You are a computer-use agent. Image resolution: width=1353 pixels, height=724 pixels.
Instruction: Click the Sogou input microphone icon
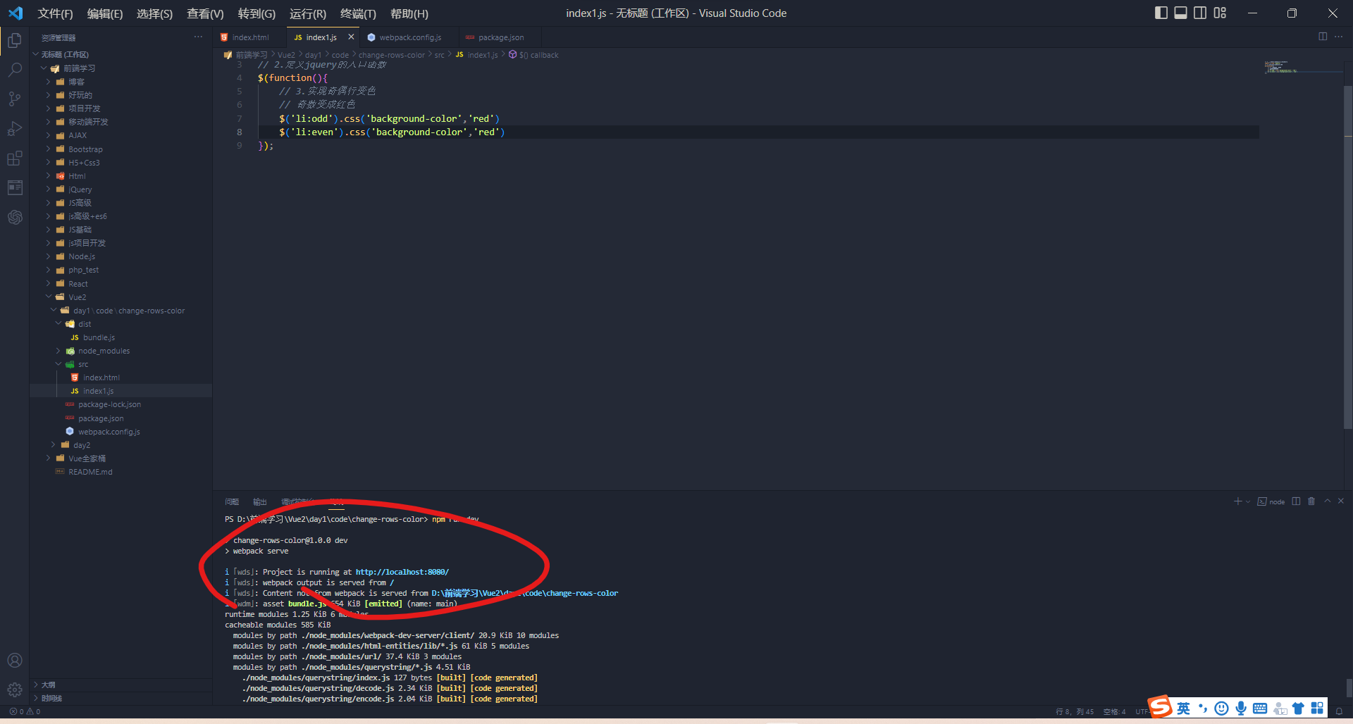pyautogui.click(x=1241, y=708)
